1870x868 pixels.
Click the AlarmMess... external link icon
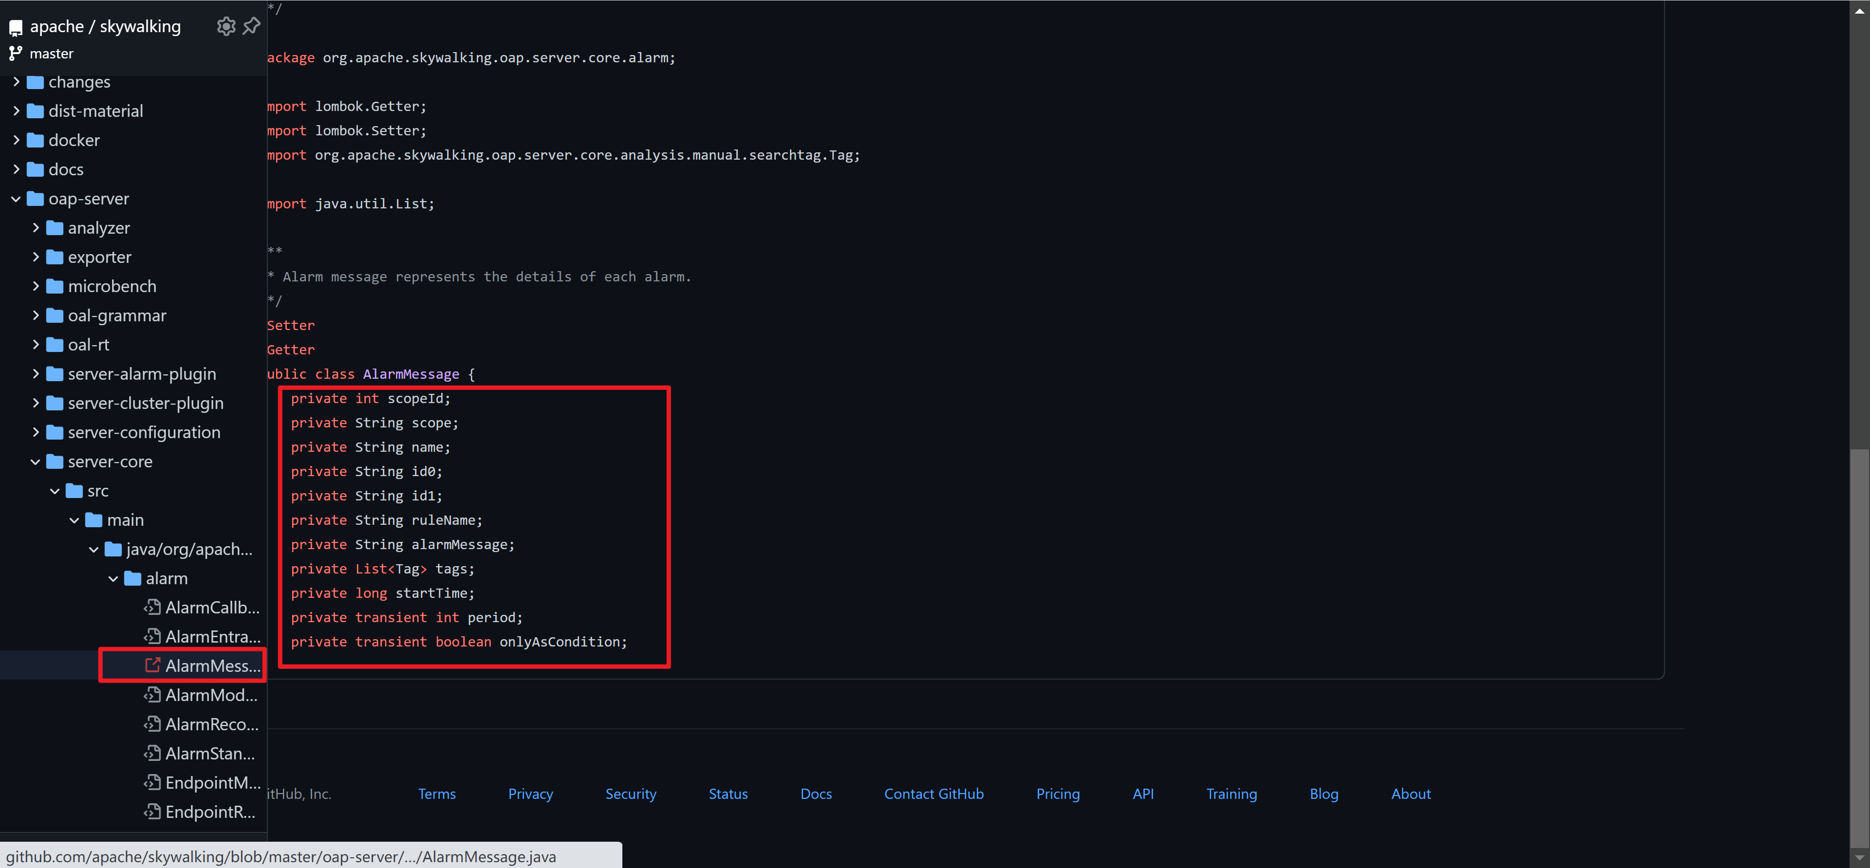coord(152,665)
